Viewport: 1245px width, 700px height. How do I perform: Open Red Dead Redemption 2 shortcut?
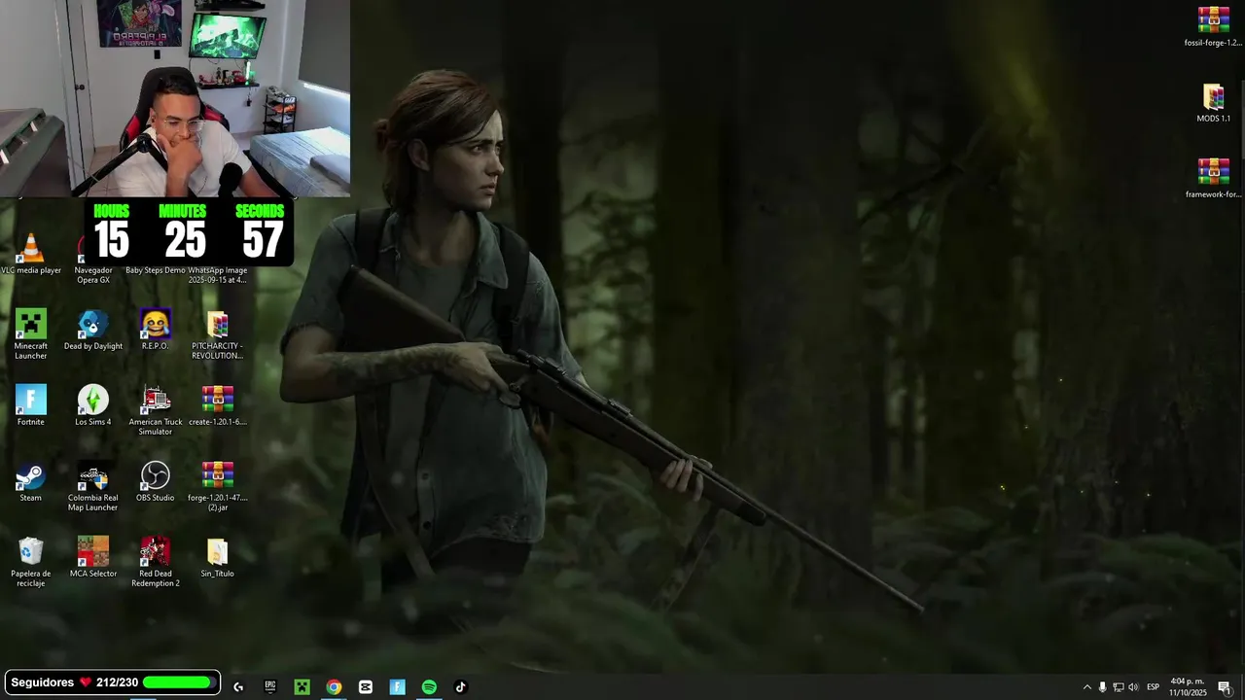click(156, 562)
